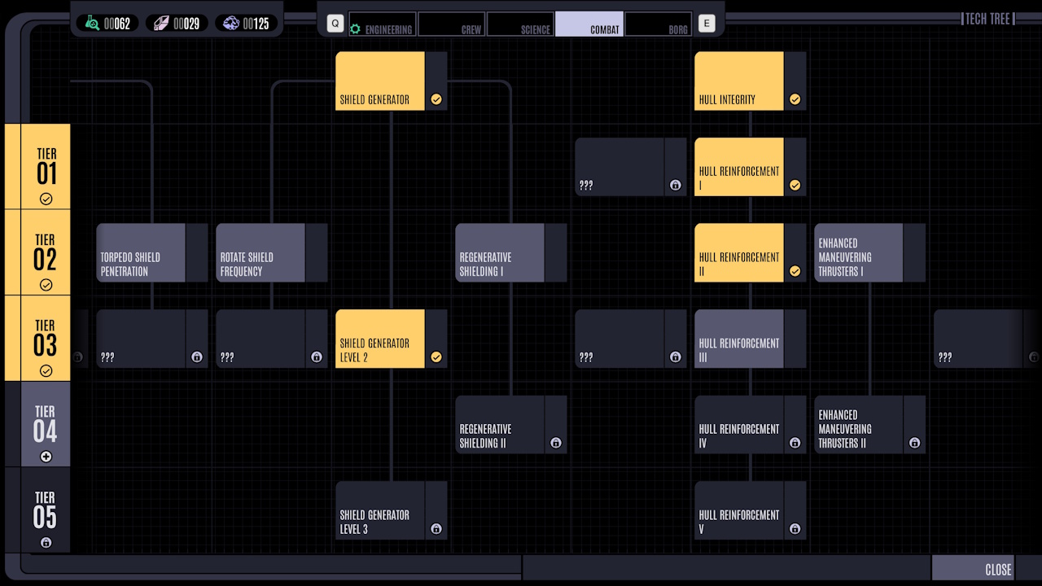The height and width of the screenshot is (586, 1042).
Task: Click the info icon on Regenerative Shielding II
Action: tap(556, 443)
